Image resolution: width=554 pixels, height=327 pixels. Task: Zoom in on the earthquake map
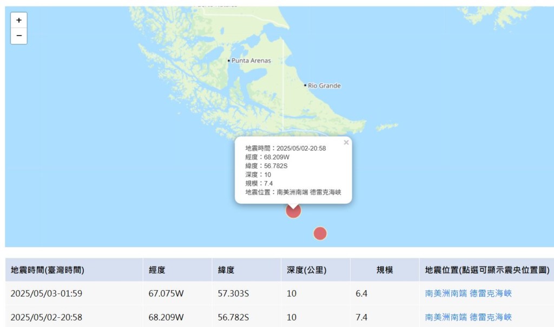[19, 21]
